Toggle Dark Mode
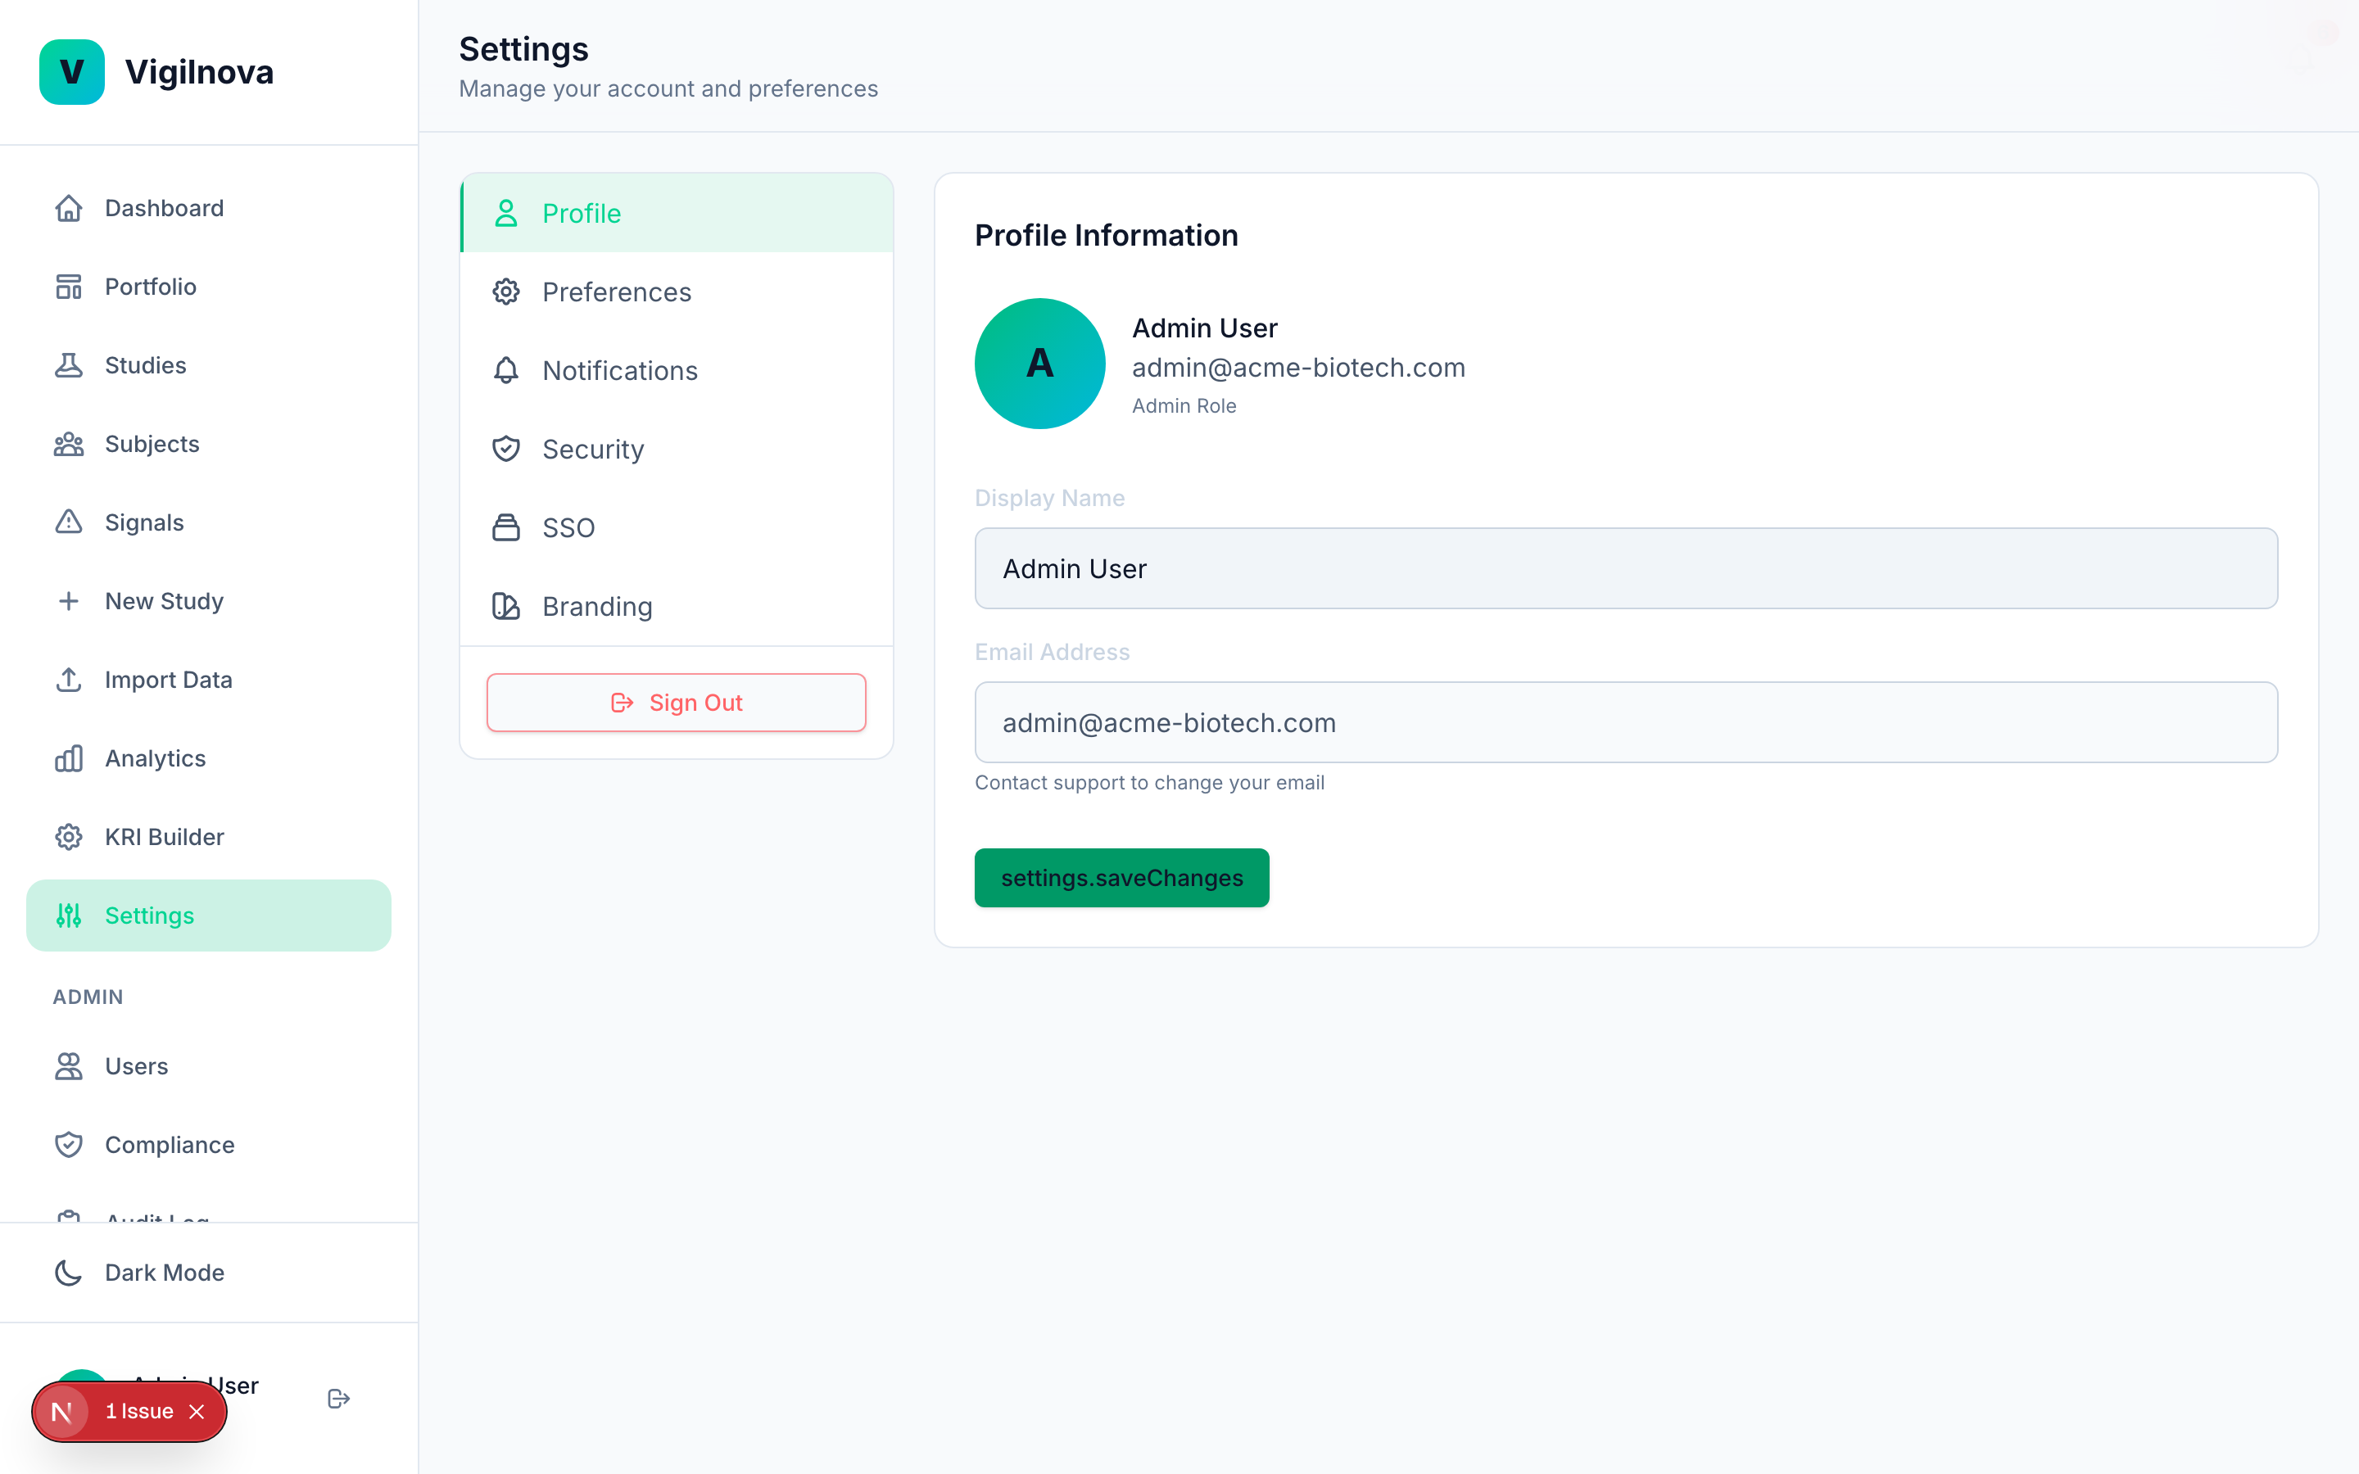The image size is (2359, 1474). (x=164, y=1273)
